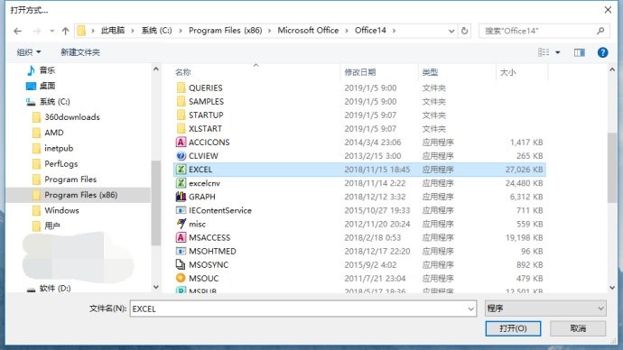
Task: Click the Back navigation arrow
Action: [17, 31]
